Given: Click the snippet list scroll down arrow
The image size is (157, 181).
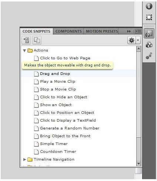Looking at the screenshot, I should 138,164.
